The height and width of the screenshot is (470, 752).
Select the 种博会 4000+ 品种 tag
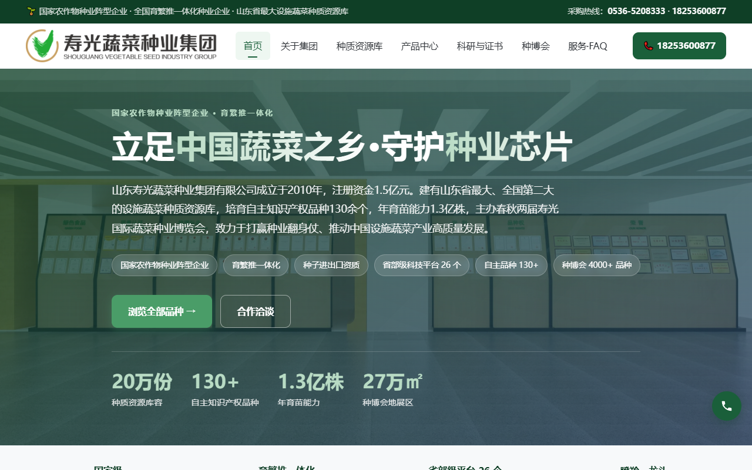(597, 265)
